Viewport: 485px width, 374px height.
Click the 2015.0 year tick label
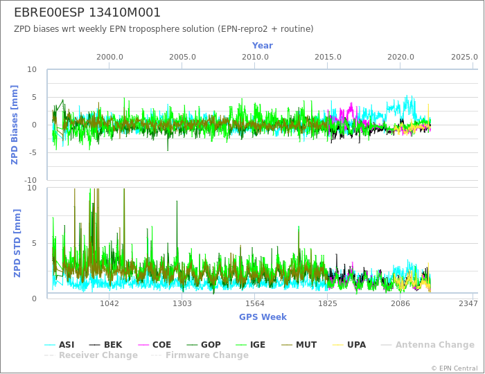pos(328,57)
